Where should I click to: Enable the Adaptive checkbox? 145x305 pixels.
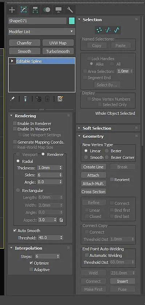click(x=31, y=269)
